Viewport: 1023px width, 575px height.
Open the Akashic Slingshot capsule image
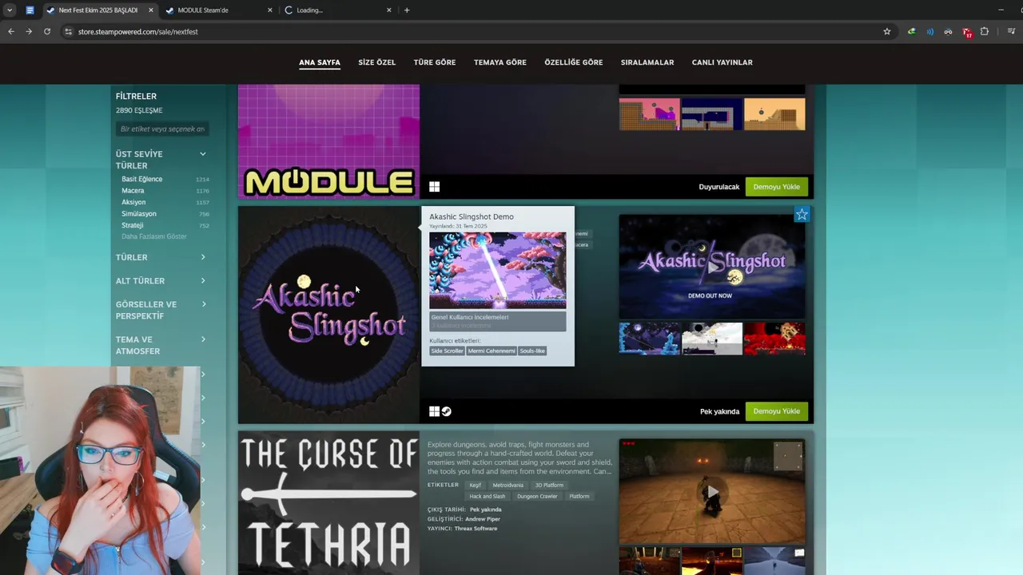(x=328, y=315)
